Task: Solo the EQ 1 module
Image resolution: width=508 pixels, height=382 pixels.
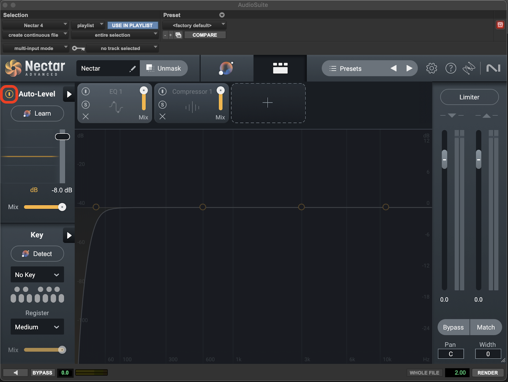Action: 86,105
